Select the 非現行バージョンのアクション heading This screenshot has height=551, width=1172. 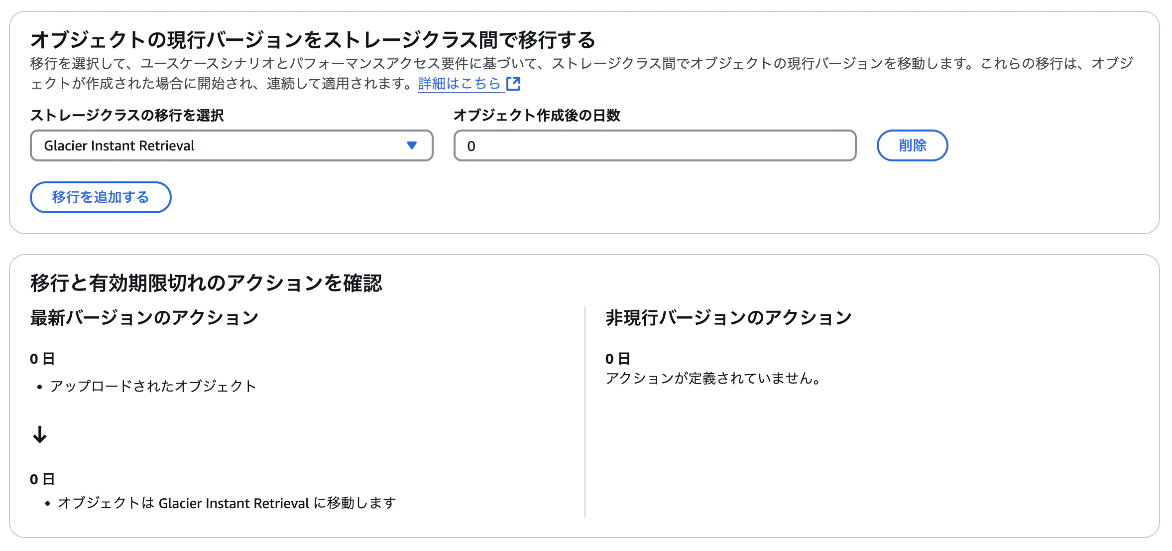coord(728,318)
